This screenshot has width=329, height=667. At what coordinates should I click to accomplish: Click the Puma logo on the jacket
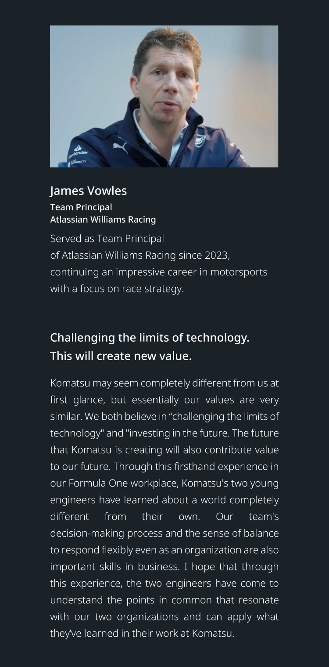(x=120, y=147)
